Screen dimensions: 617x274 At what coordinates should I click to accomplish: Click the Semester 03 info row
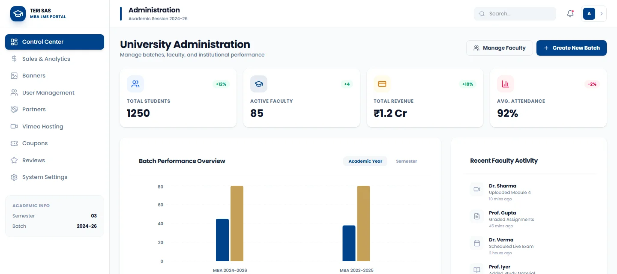click(54, 216)
